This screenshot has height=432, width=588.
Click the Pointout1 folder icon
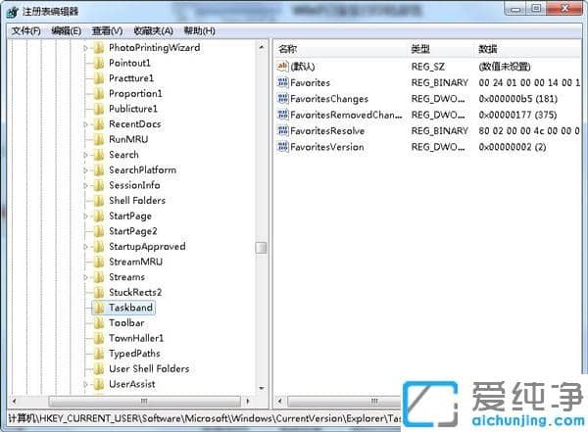pyautogui.click(x=99, y=64)
